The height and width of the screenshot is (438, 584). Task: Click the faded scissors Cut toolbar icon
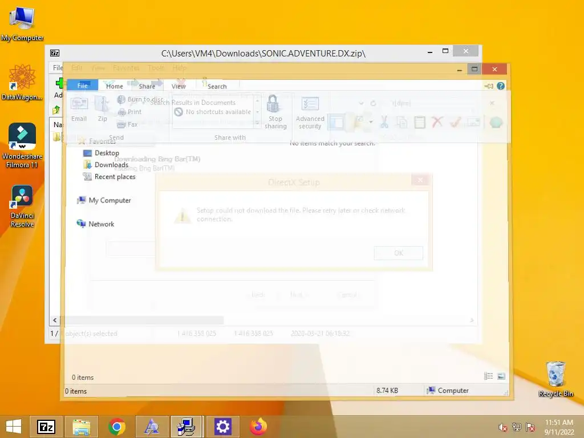click(384, 122)
